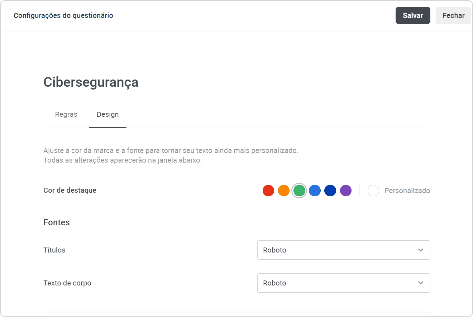473x317 pixels.
Task: Expand the Títulos dropdown chevron arrow
Action: tap(421, 250)
